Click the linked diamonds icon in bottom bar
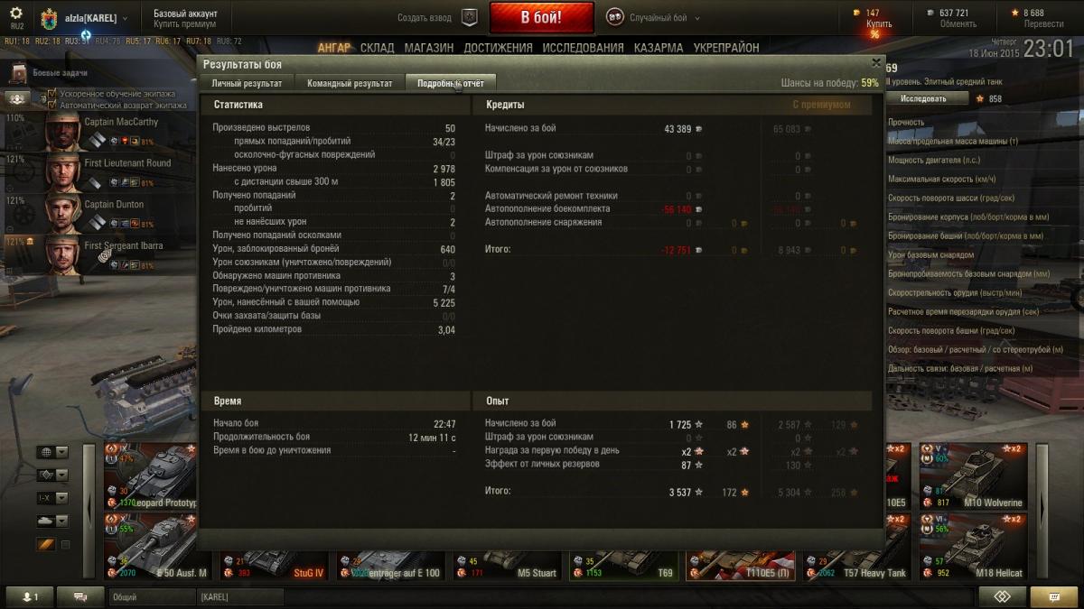Screen dimensions: 1084x609 click(x=1003, y=596)
